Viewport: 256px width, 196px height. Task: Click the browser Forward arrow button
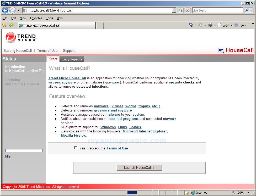click(12, 10)
